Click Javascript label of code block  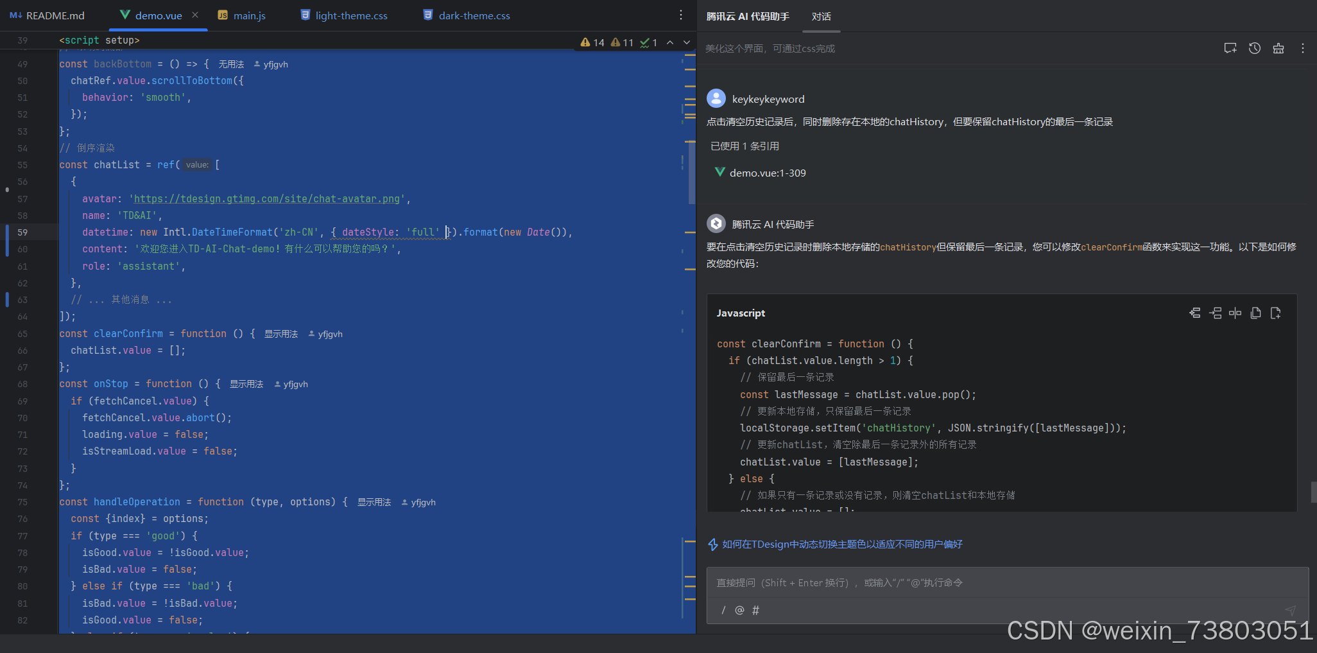click(x=741, y=313)
